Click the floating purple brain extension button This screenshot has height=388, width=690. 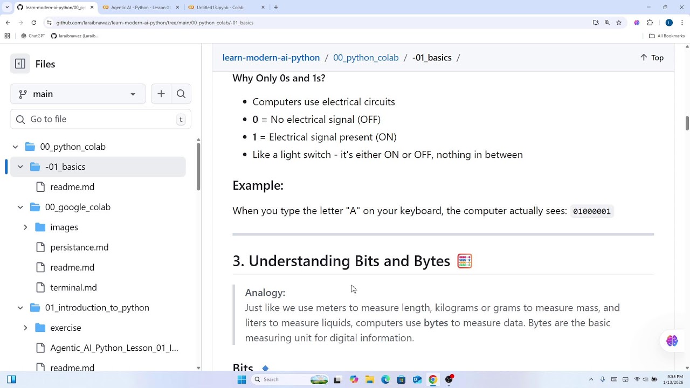click(672, 341)
